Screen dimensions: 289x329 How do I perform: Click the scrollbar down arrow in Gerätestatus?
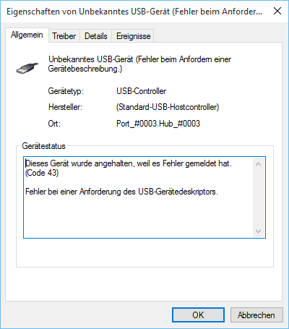tap(259, 231)
